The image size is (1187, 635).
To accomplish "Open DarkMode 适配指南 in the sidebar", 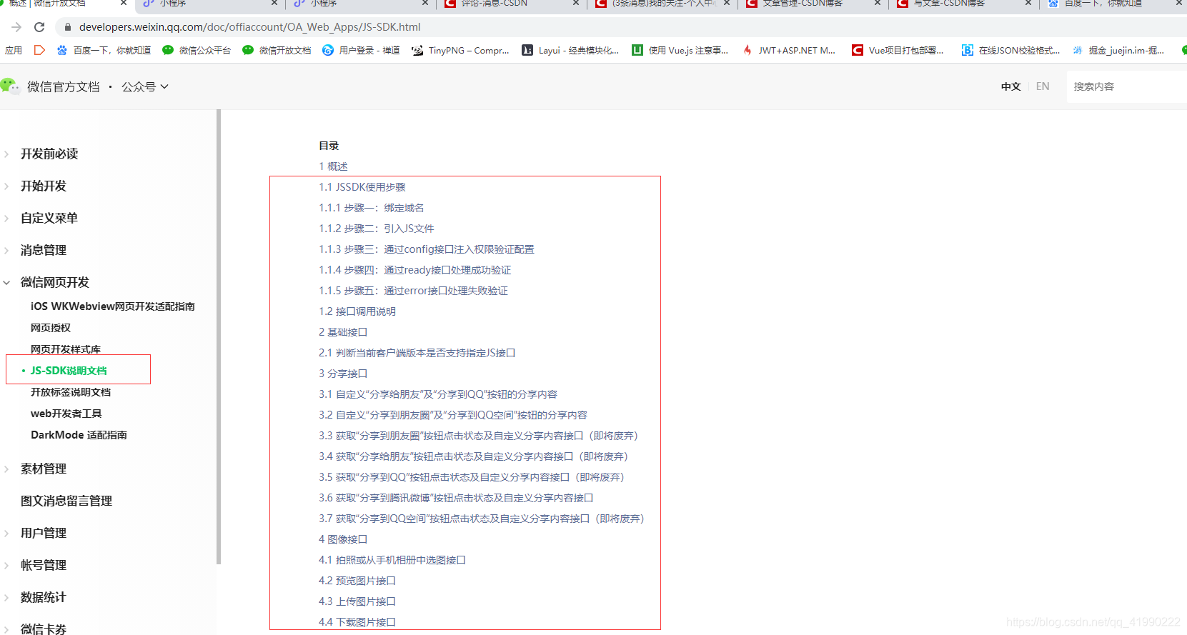I will tap(79, 435).
